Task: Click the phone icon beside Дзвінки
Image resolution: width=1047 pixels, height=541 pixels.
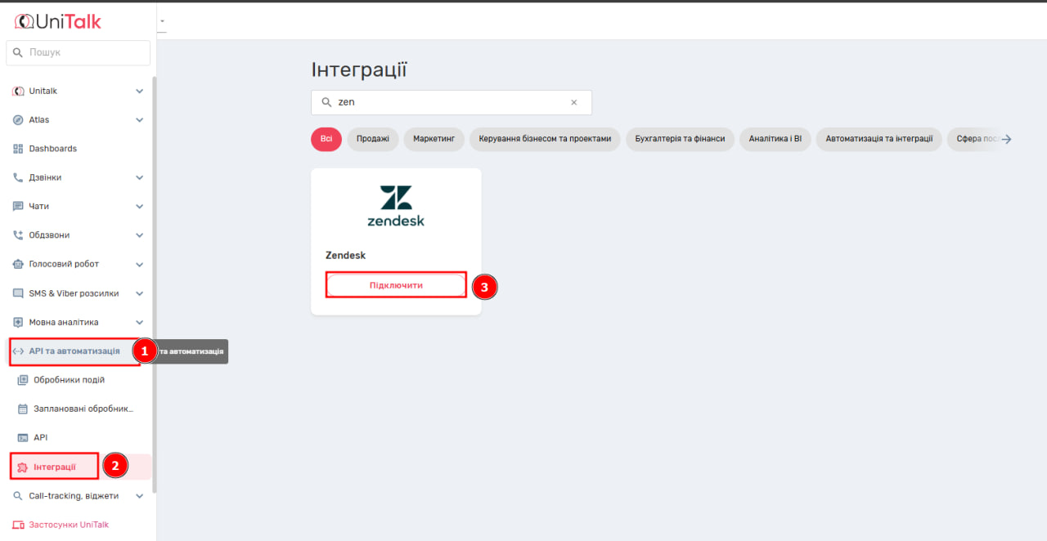Action: click(18, 177)
